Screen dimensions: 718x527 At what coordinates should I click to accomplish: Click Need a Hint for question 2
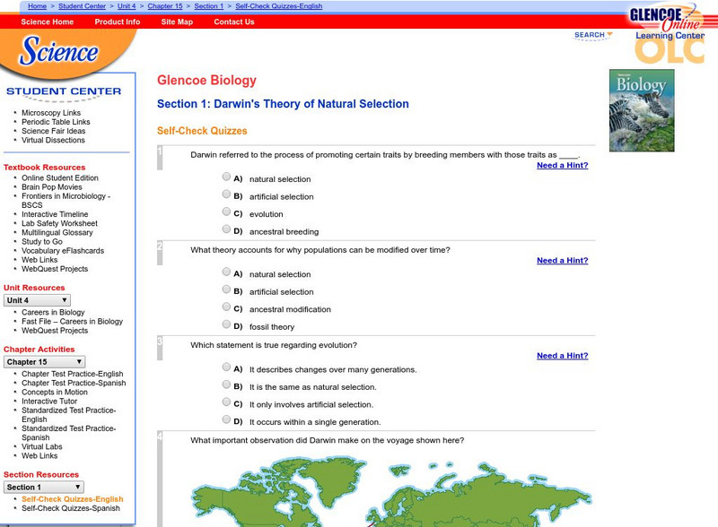pyautogui.click(x=563, y=260)
